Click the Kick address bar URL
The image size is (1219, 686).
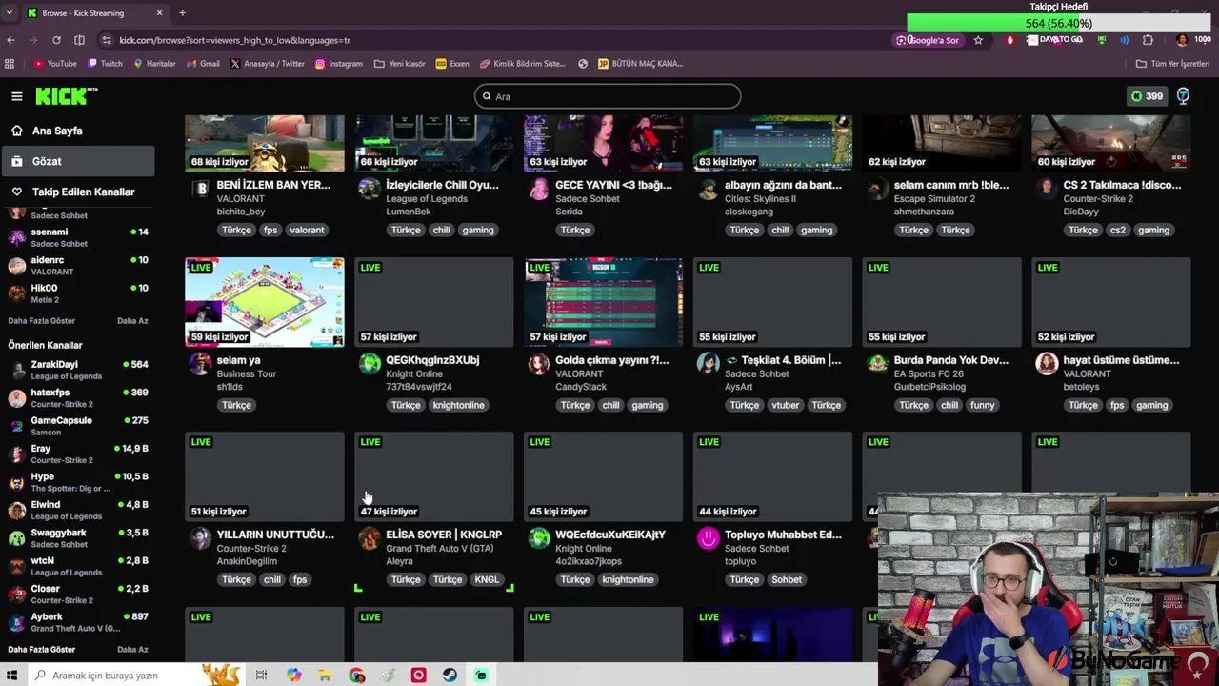234,40
